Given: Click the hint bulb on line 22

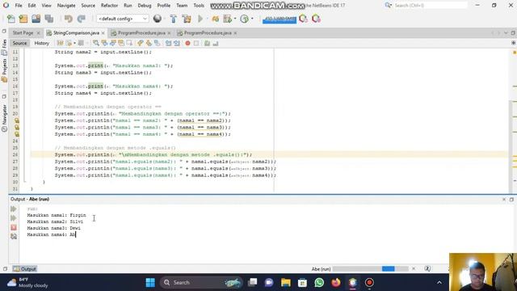Looking at the screenshot, I should point(16,128).
